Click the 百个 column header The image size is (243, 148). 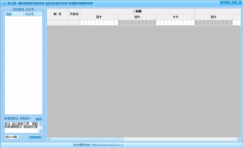[137, 17]
